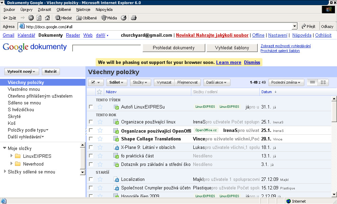This screenshot has width=337, height=204.
Task: Open the Zobrazit menu
Action: coord(45,10)
